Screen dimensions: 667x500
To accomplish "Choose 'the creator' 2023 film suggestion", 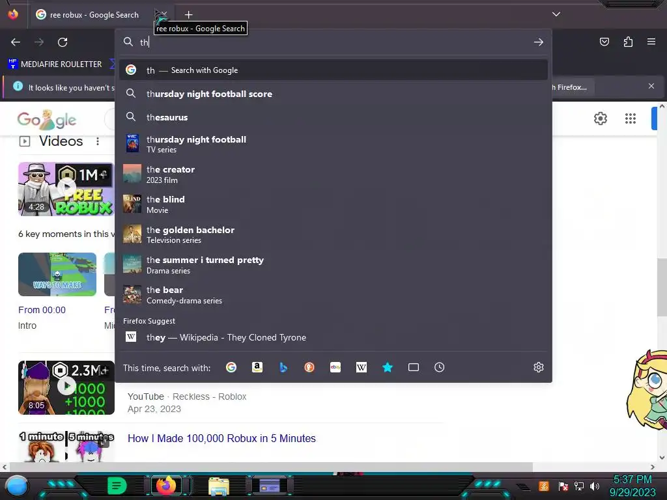I will point(333,174).
